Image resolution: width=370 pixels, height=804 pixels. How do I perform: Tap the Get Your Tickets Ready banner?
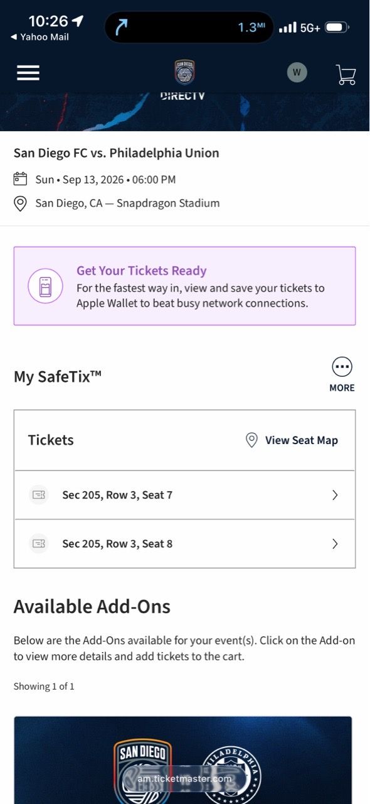coord(184,286)
